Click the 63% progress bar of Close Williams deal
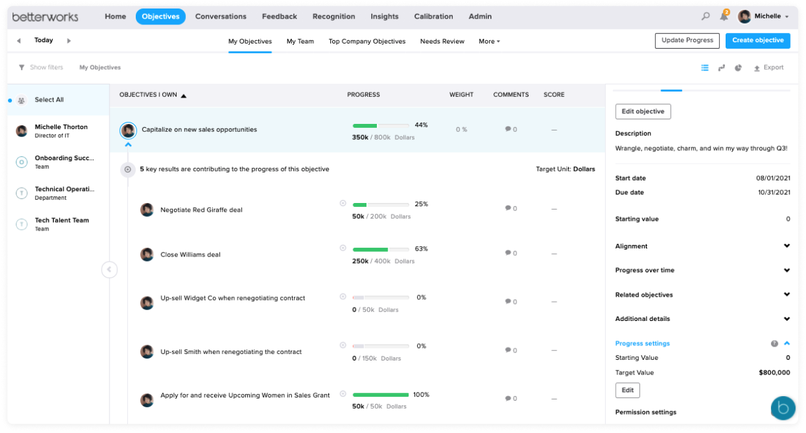Image resolution: width=806 pixels, height=433 pixels. point(381,249)
